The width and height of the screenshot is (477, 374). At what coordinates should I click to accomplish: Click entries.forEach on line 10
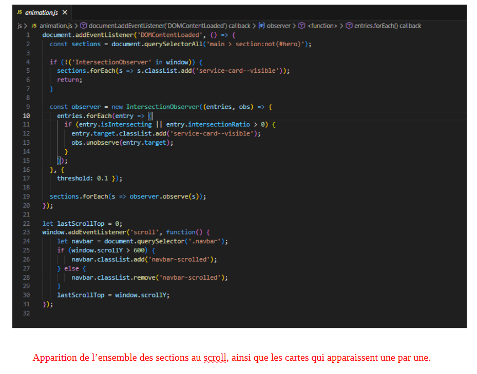(x=84, y=116)
